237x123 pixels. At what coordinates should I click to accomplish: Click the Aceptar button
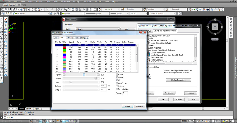point(127,106)
